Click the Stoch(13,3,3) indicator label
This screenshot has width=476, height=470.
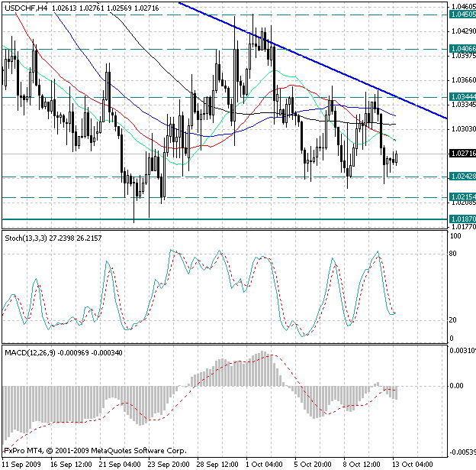pyautogui.click(x=24, y=239)
